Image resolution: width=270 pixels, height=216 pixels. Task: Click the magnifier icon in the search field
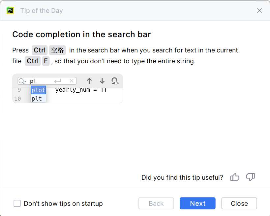22,81
